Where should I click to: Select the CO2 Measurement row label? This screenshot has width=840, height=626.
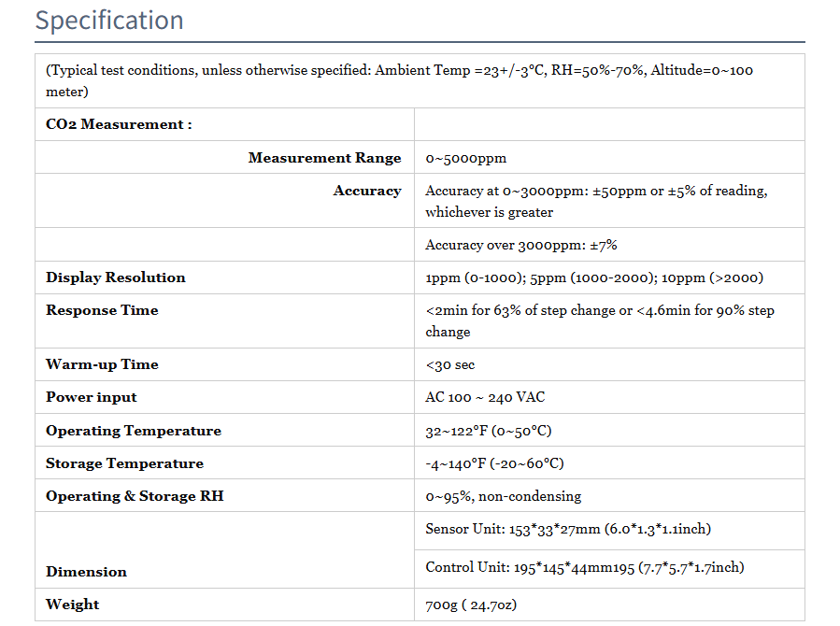(119, 124)
